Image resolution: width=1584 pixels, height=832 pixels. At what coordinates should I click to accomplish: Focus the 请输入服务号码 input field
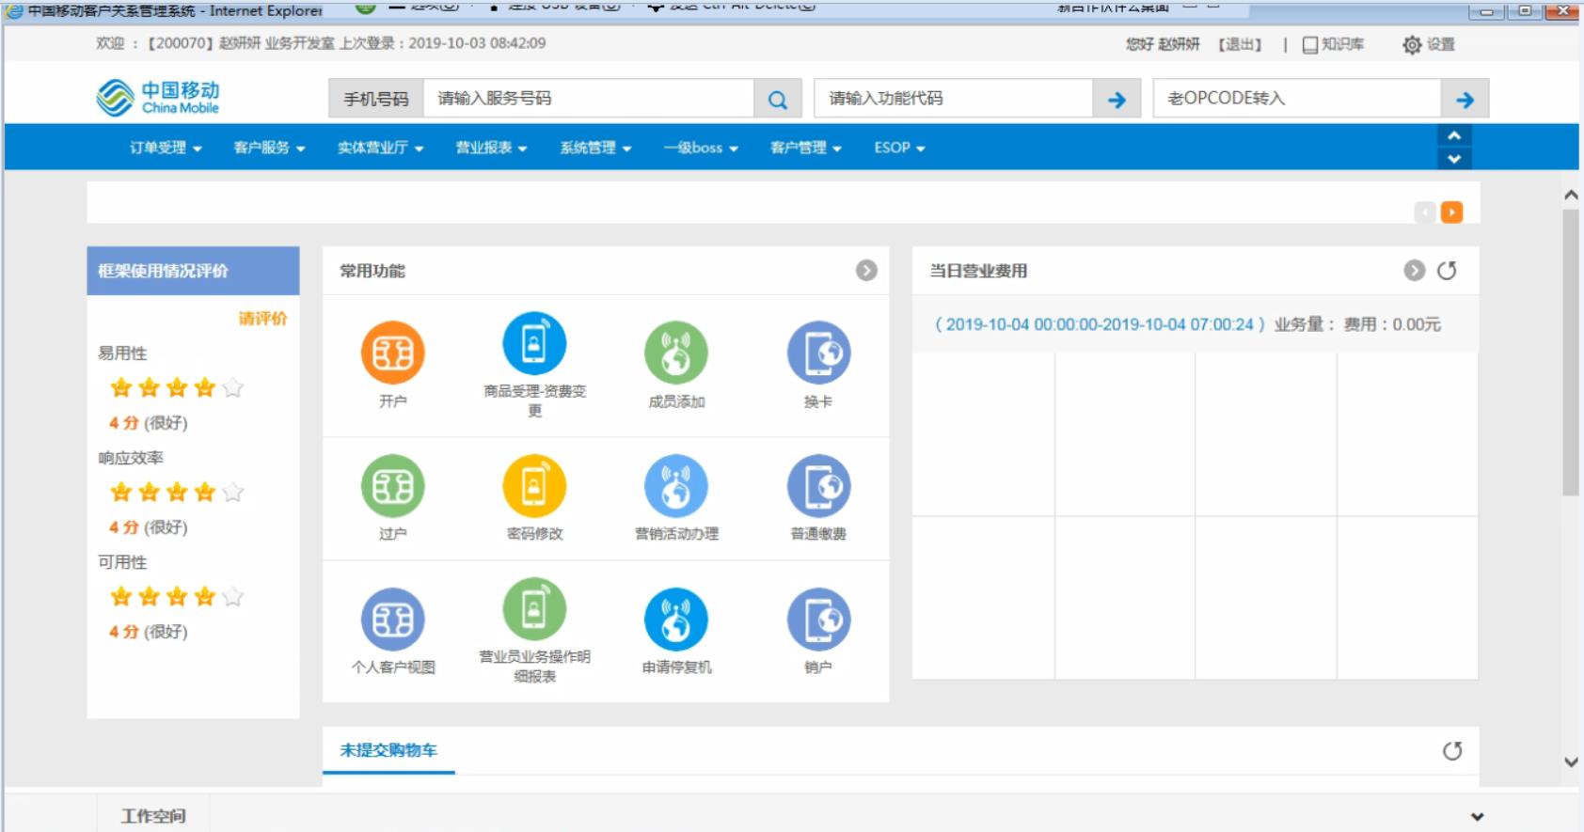click(x=589, y=99)
